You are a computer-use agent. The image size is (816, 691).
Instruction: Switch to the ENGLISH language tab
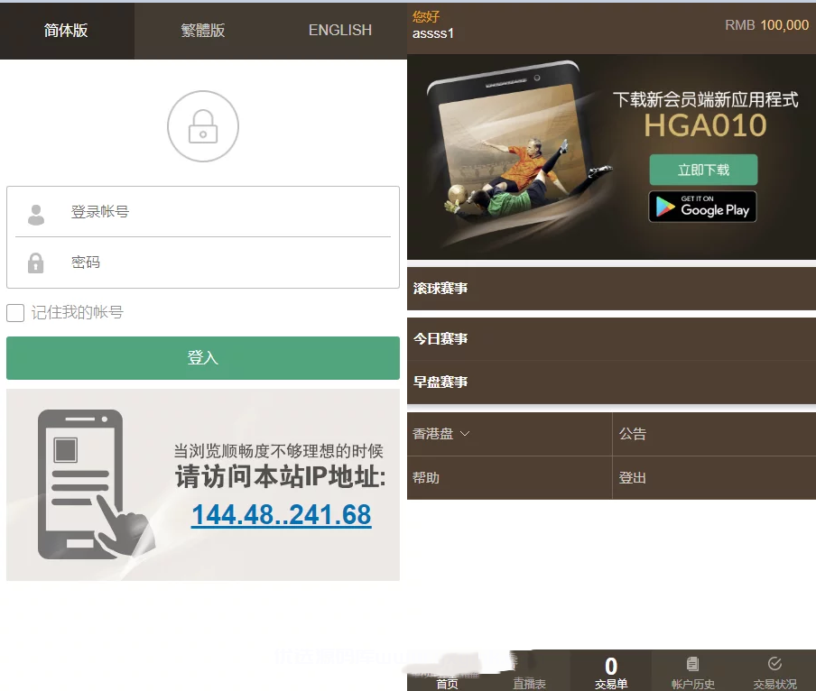[339, 31]
